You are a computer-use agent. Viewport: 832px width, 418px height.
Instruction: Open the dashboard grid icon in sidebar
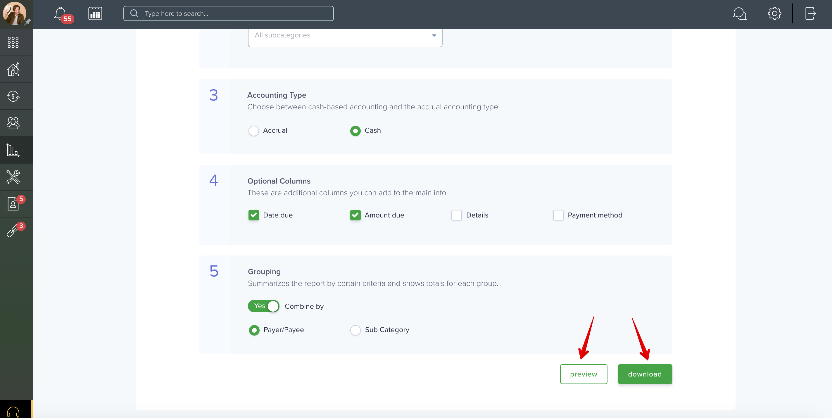[13, 42]
